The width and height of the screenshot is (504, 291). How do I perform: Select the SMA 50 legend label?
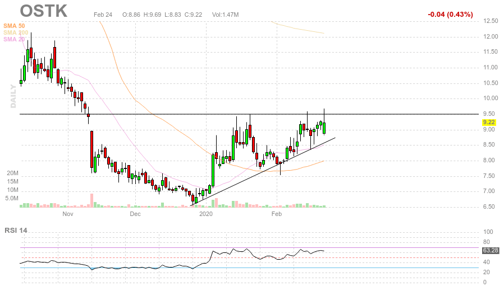[x=14, y=26]
